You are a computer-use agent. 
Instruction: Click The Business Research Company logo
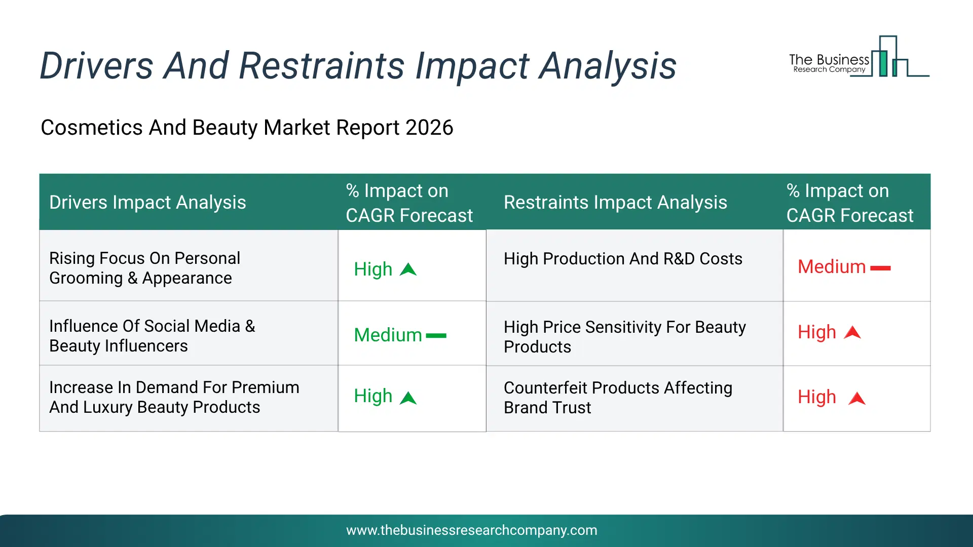pos(859,56)
